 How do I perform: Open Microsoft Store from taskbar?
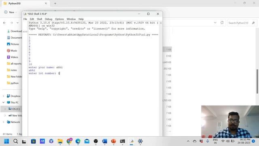click(x=33, y=141)
